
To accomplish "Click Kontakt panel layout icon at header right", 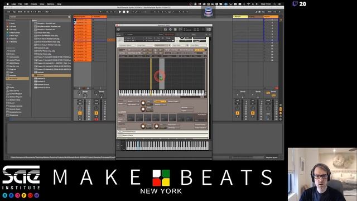I will (208, 30).
